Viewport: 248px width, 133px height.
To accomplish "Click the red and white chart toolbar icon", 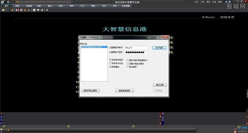I will pos(17,10).
